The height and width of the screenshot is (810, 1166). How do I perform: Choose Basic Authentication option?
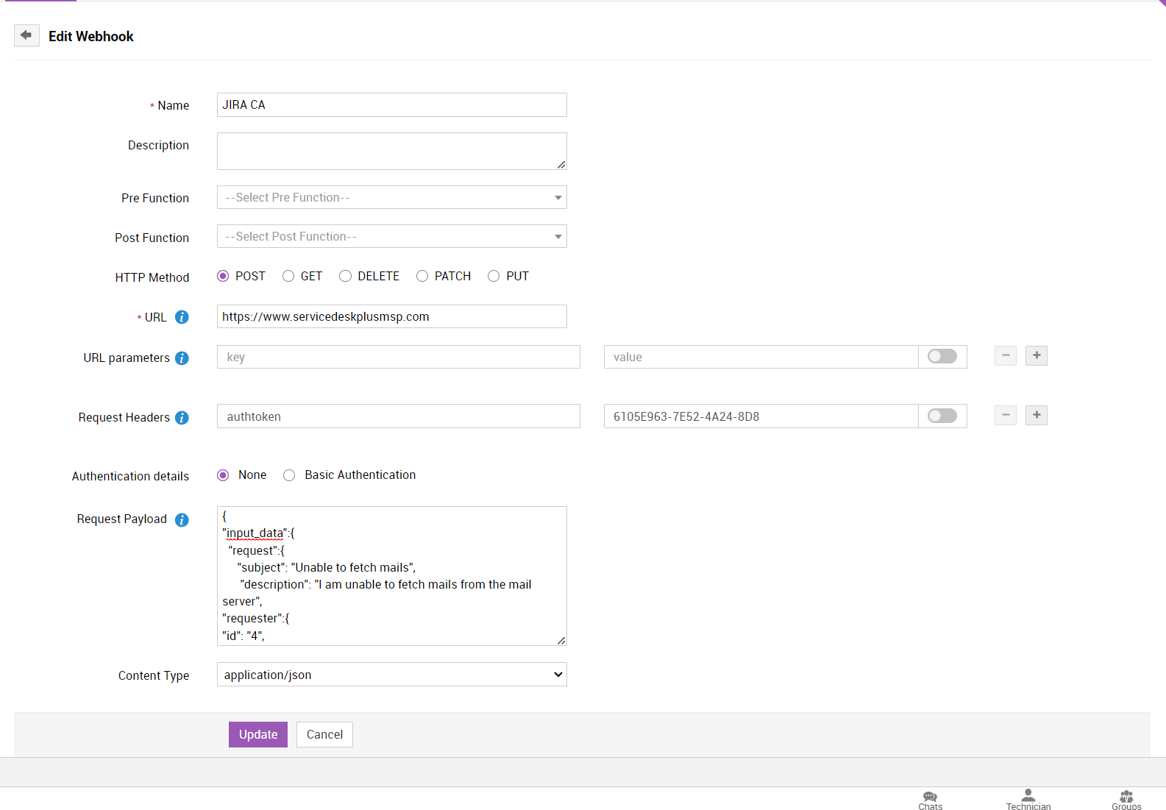[x=289, y=476]
